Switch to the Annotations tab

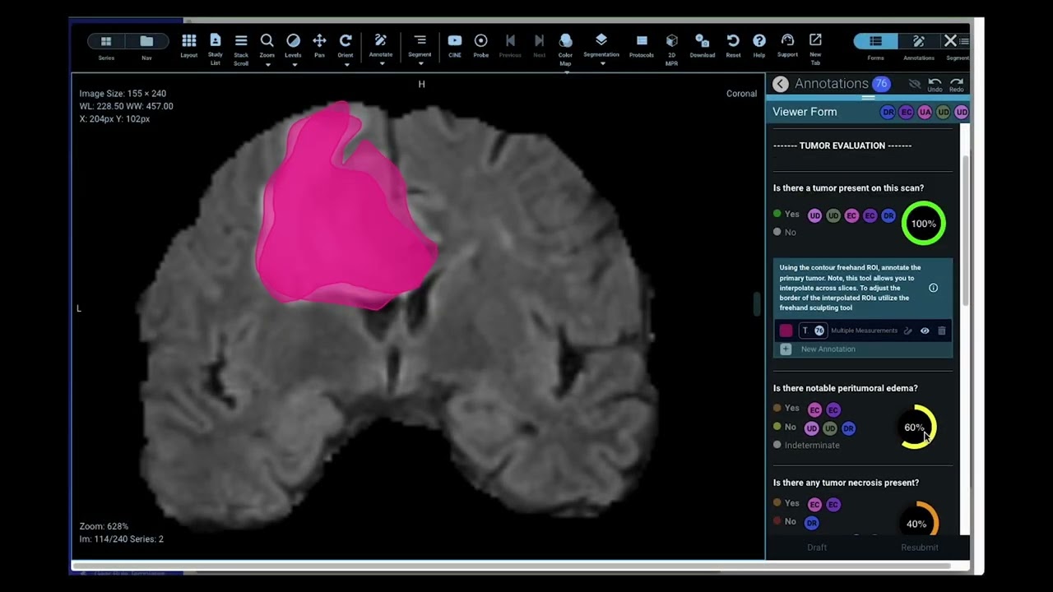pos(919,42)
